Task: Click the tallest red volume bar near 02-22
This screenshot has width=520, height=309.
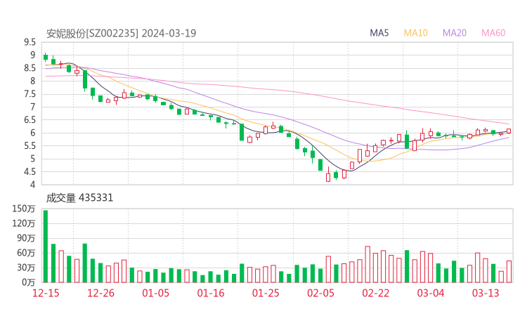Action: tap(368, 264)
